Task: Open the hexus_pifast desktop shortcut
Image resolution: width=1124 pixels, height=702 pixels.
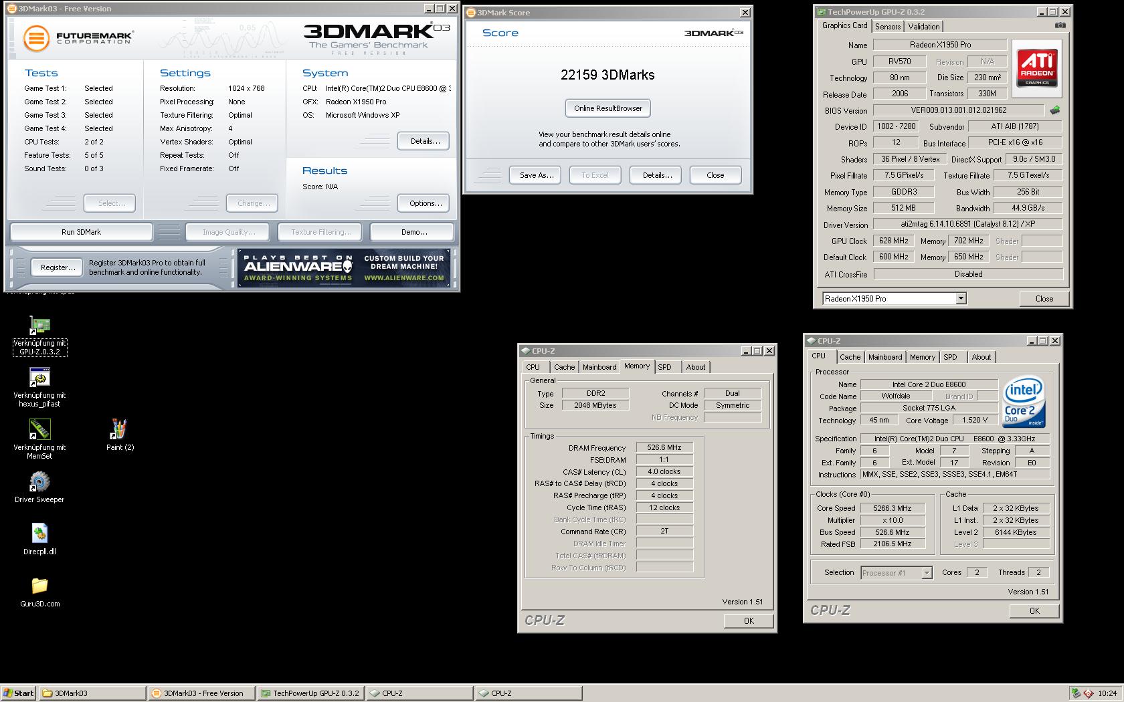Action: (39, 388)
